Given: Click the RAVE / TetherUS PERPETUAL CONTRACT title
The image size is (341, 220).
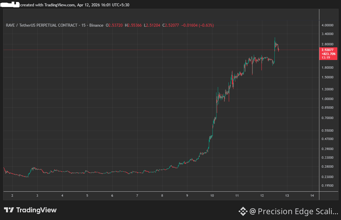Looking at the screenshot, I should click(x=42, y=25).
